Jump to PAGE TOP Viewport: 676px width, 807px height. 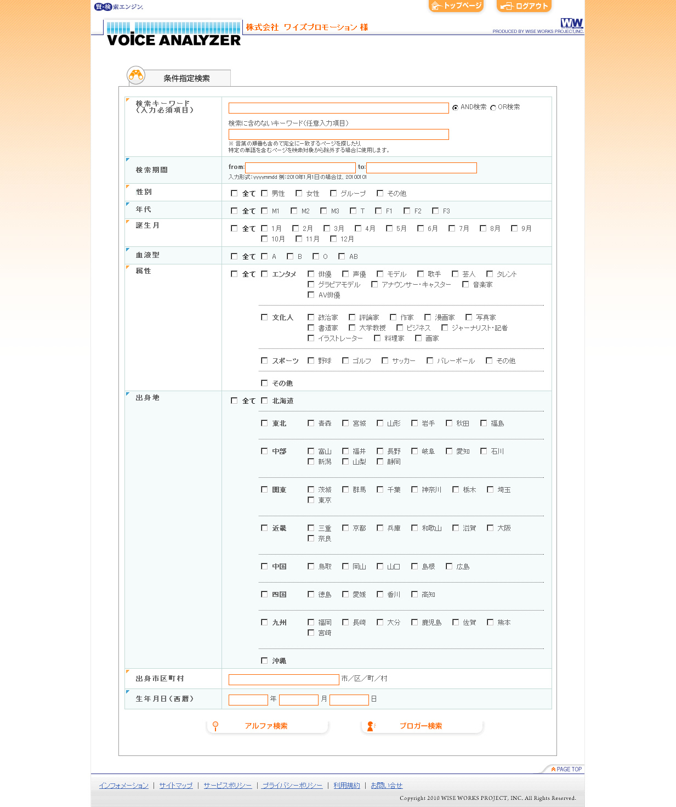pyautogui.click(x=566, y=769)
